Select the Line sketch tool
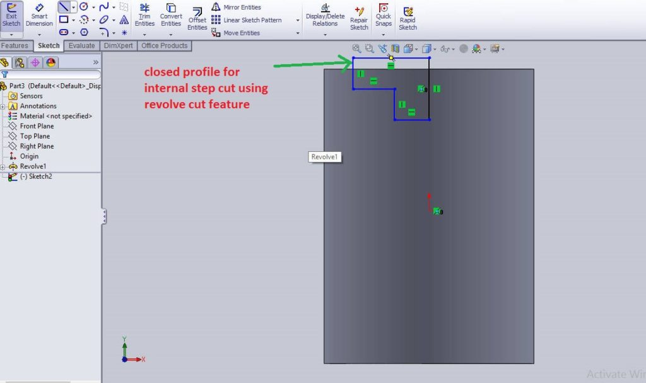 pyautogui.click(x=64, y=6)
